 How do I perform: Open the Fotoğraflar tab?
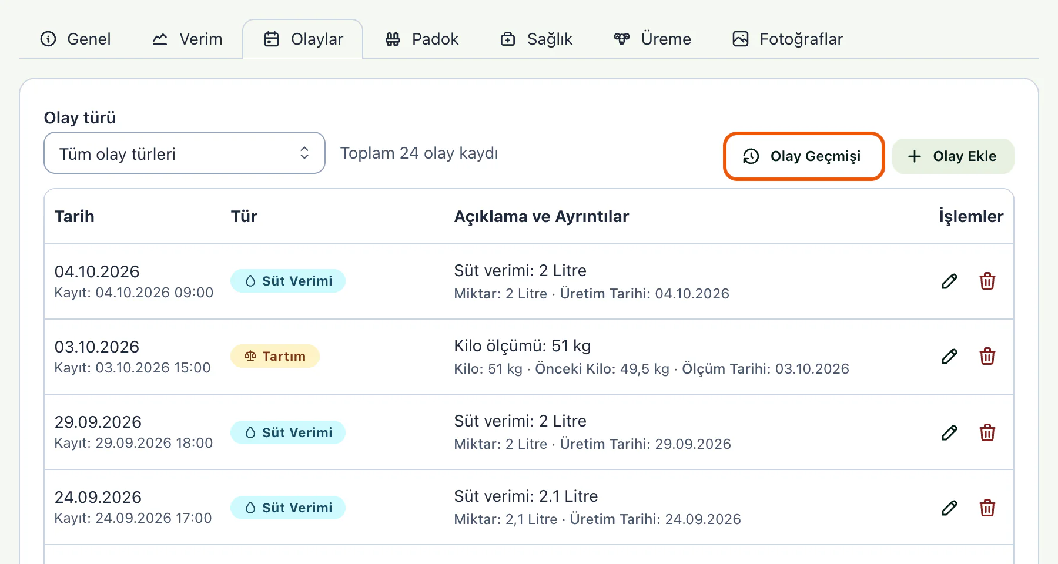tap(788, 39)
